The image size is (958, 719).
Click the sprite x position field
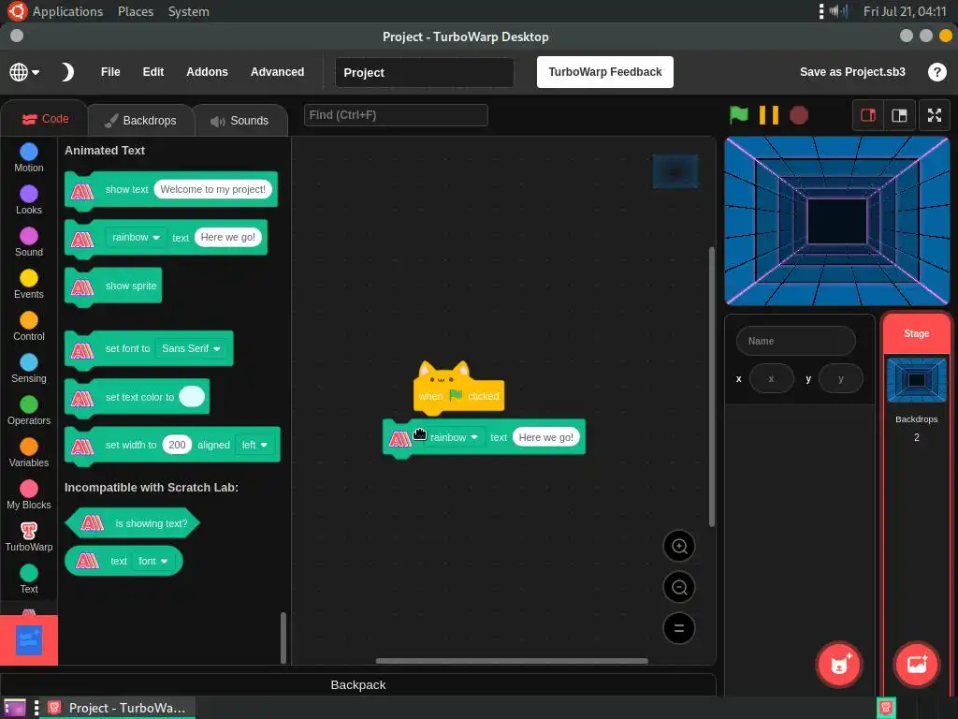point(771,378)
